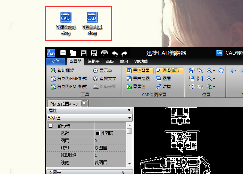Select the 剪切框架 tool
The width and height of the screenshot is (243, 174).
pos(62,71)
